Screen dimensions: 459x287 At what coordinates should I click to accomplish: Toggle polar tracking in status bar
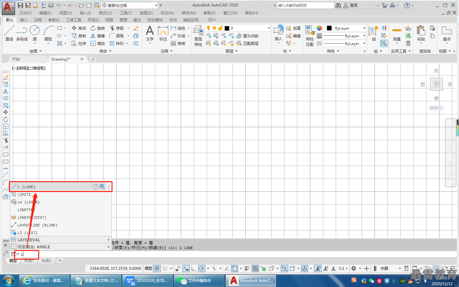tap(202, 269)
